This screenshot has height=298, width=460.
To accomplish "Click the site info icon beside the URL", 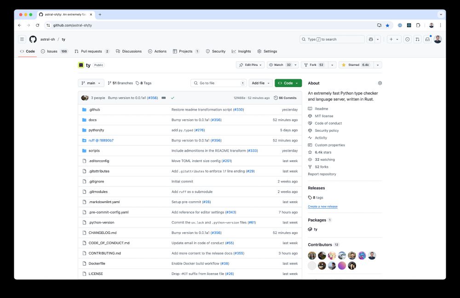I will (x=48, y=25).
